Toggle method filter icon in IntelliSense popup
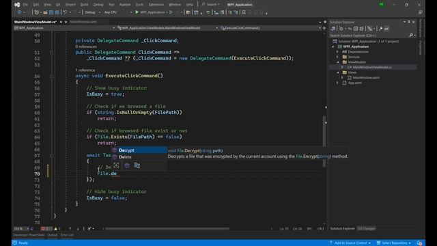This screenshot has height=246, width=437. (x=127, y=165)
